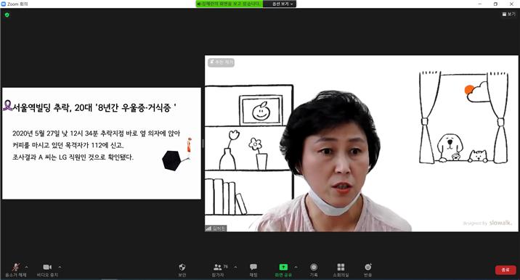Expand the arrow next to Participants
This screenshot has width=520, height=280.
pos(235,267)
